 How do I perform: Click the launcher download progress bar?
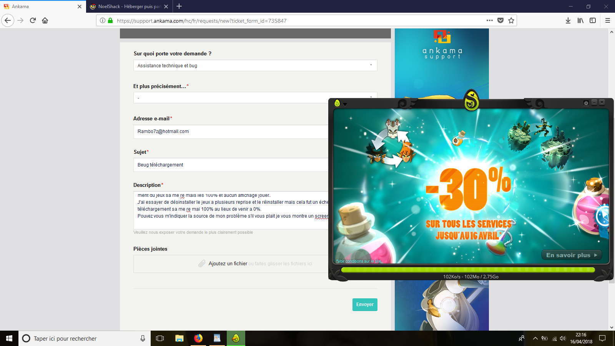468,270
